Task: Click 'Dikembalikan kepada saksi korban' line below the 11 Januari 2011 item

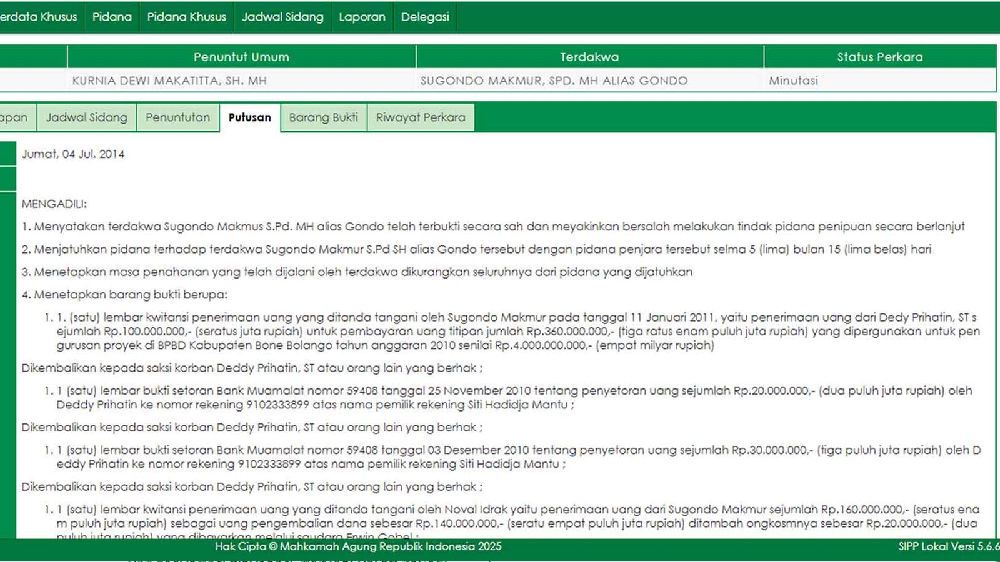Action: point(252,368)
